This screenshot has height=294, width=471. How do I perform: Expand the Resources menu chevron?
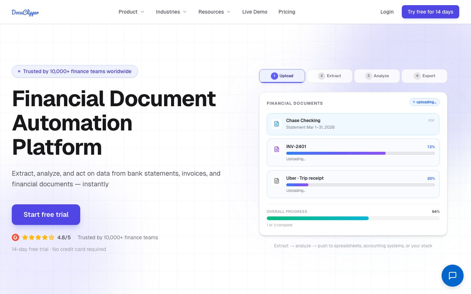(x=229, y=12)
